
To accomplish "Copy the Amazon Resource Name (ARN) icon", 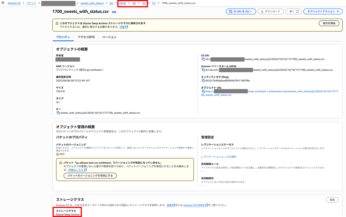I will click(x=203, y=70).
